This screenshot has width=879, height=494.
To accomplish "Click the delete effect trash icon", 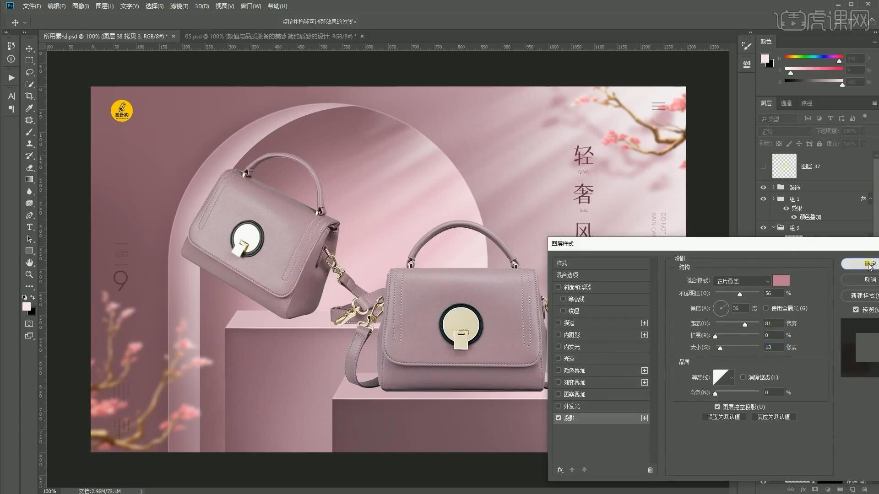I will 650,470.
